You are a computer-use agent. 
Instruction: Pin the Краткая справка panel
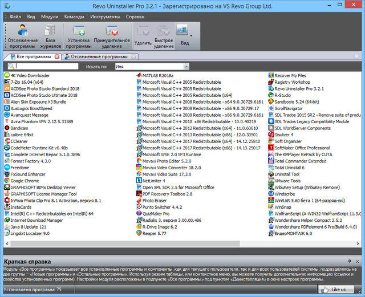point(350,262)
